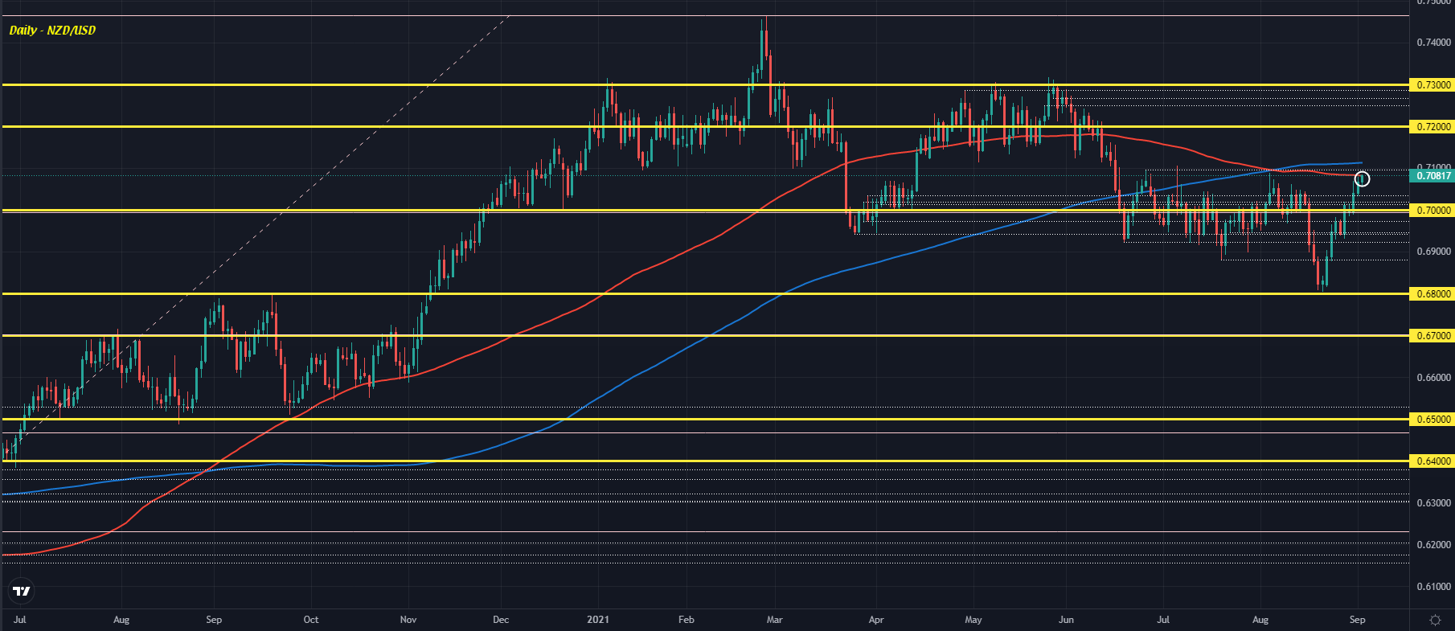
Task: Click the Oct label on time axis
Action: [311, 620]
